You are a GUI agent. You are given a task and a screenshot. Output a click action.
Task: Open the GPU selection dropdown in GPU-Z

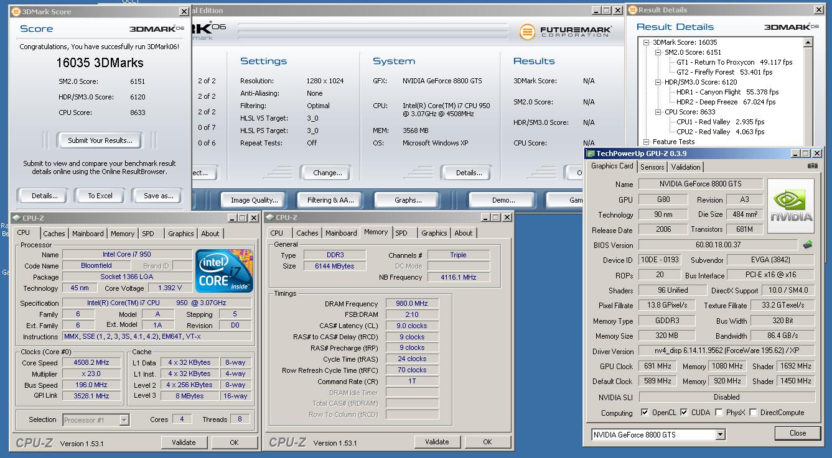pos(720,434)
